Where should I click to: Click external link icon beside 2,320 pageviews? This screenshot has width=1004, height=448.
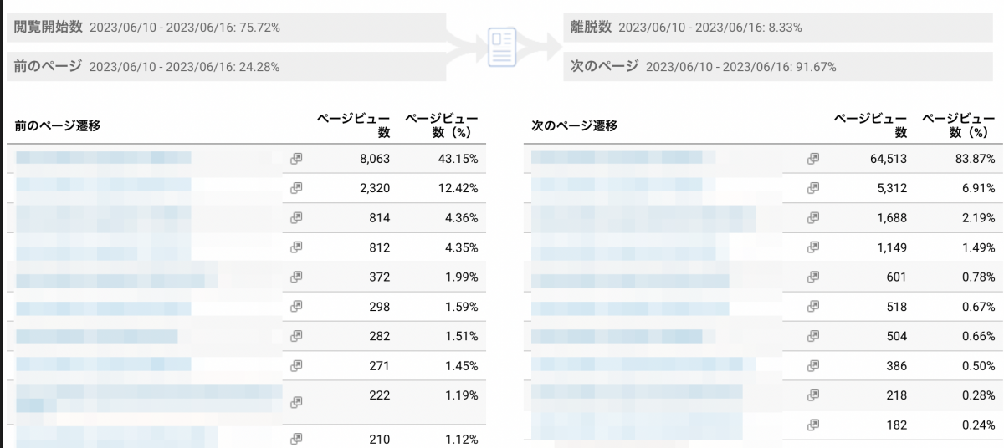coord(296,188)
